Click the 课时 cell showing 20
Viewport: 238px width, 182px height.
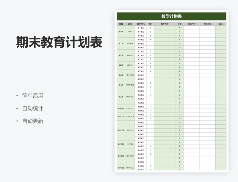click(151, 154)
